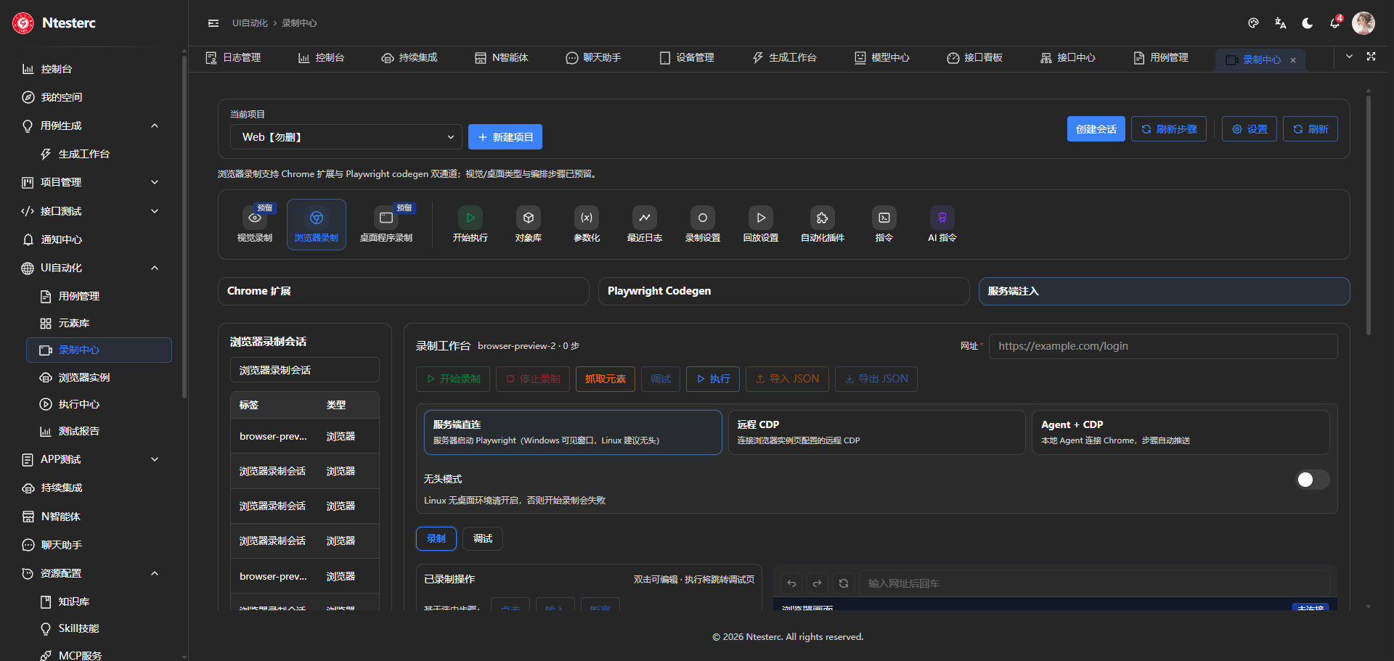Toggle the 无头模式 switch
Viewport: 1394px width, 661px height.
(x=1313, y=480)
